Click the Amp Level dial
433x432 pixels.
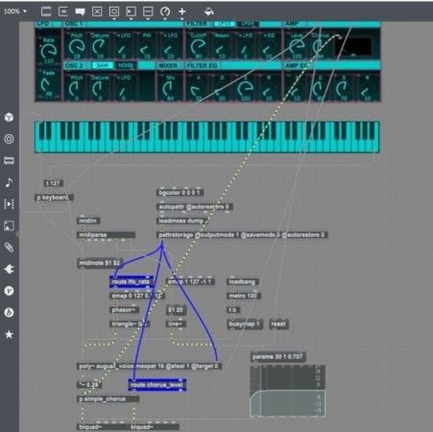[x=297, y=47]
